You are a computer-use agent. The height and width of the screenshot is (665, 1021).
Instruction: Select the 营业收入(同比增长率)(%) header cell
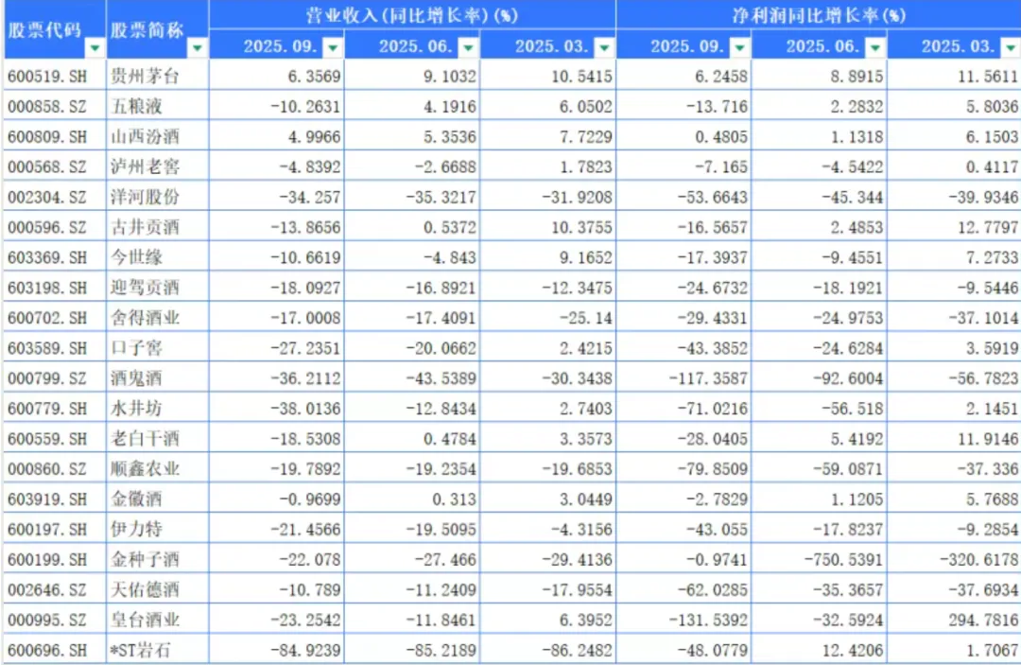click(412, 15)
